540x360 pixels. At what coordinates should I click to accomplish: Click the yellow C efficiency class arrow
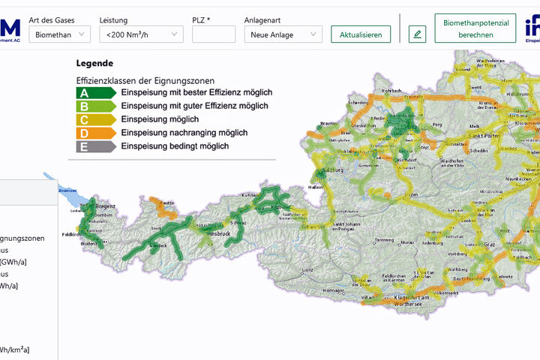click(96, 120)
